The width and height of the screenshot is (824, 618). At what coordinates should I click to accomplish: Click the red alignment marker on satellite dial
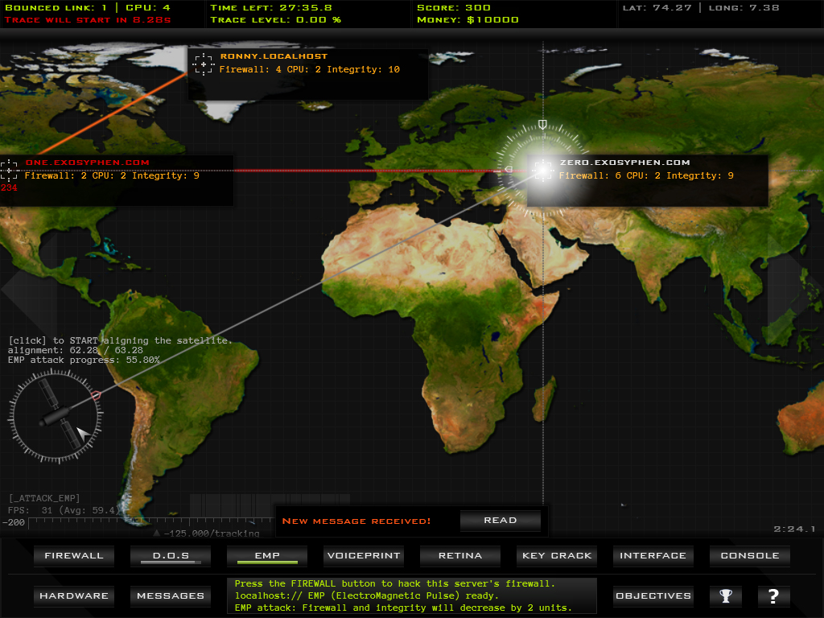tap(96, 395)
